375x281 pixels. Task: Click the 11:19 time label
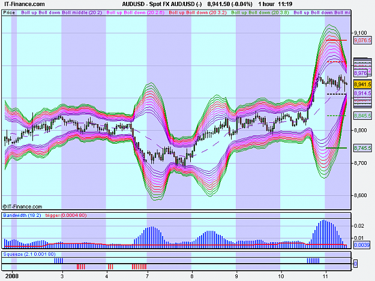[x=285, y=4]
